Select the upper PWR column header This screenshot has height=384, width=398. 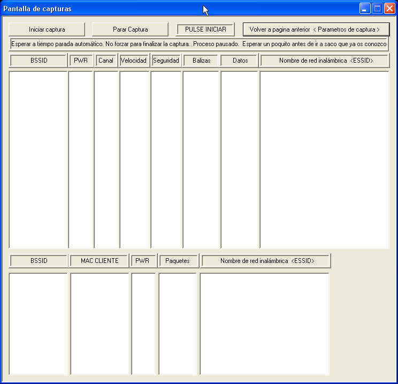[x=81, y=61]
